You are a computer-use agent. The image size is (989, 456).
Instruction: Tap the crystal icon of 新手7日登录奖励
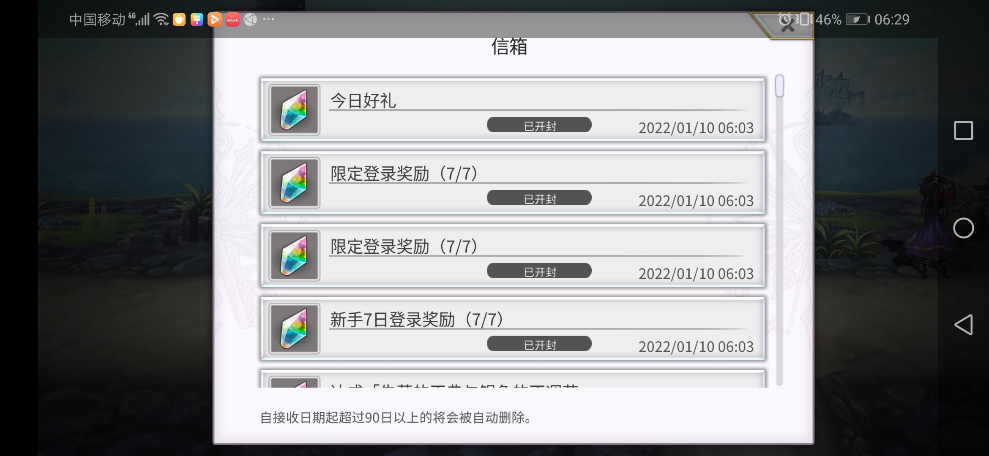[x=294, y=328]
